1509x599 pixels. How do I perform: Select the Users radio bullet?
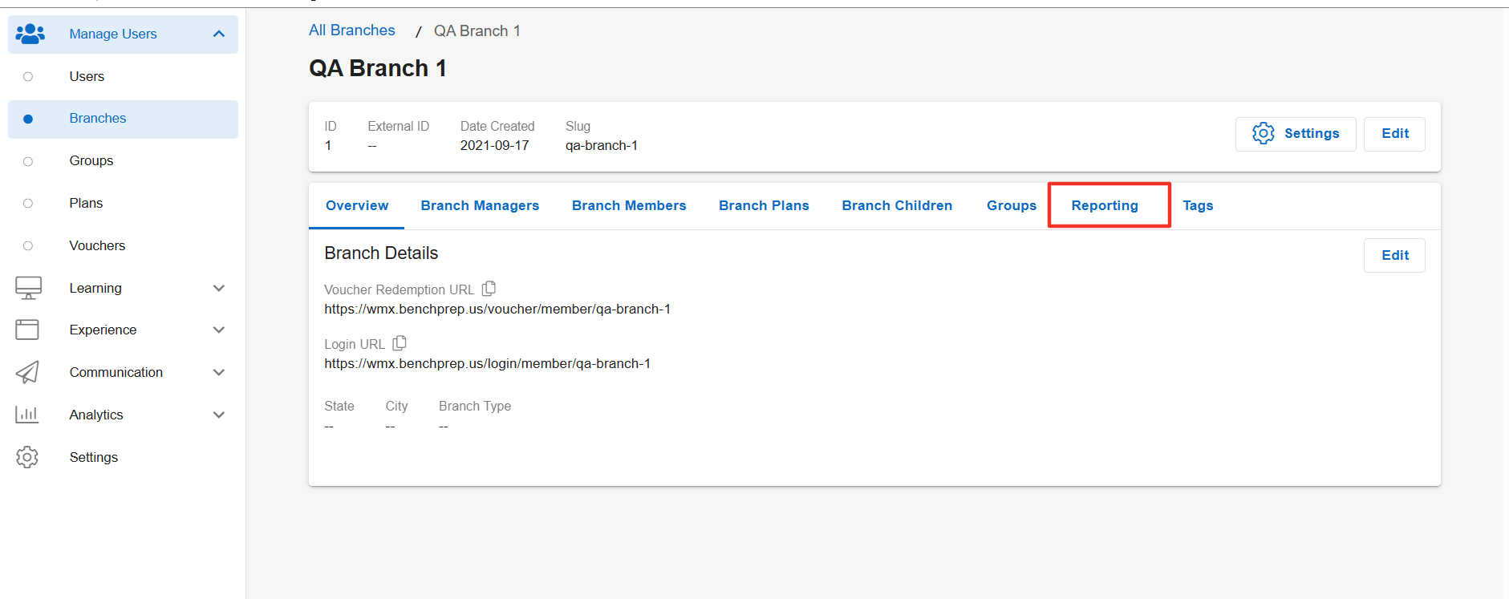[28, 77]
